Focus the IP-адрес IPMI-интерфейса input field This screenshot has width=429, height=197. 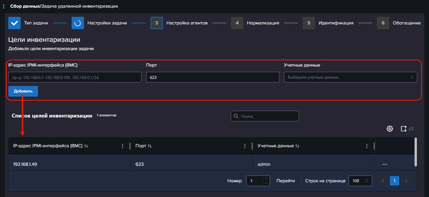coord(75,77)
